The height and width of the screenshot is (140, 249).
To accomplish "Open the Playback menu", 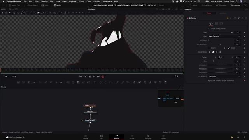I will (72, 2).
